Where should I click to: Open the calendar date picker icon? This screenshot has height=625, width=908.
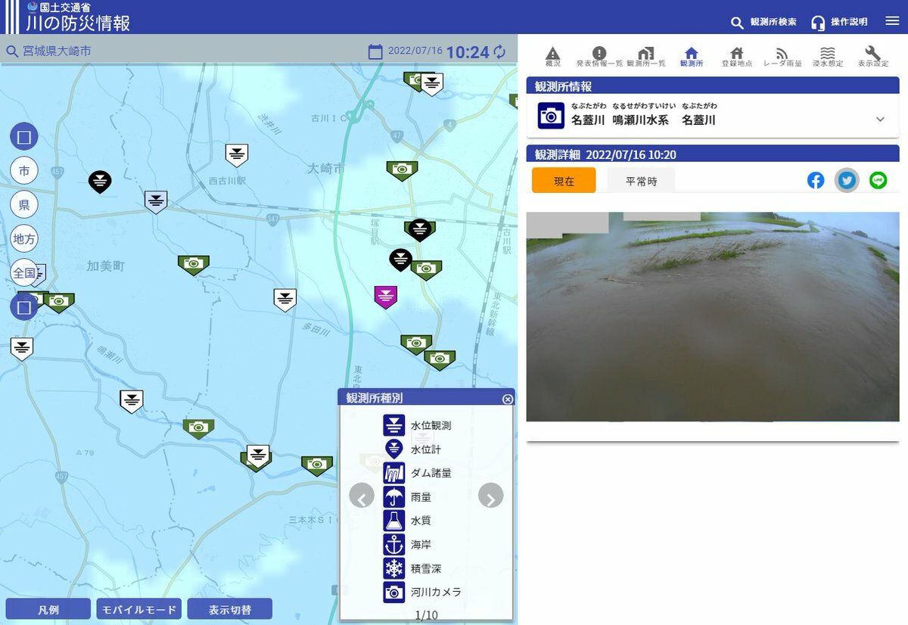click(x=375, y=52)
